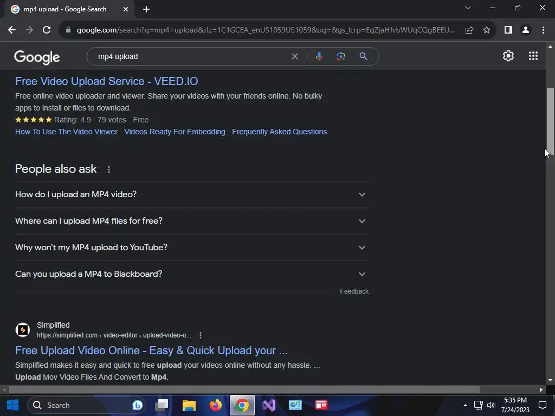Image resolution: width=555 pixels, height=416 pixels.
Task: Expand Where can I upload MP4 files for free?
Action: click(x=192, y=221)
